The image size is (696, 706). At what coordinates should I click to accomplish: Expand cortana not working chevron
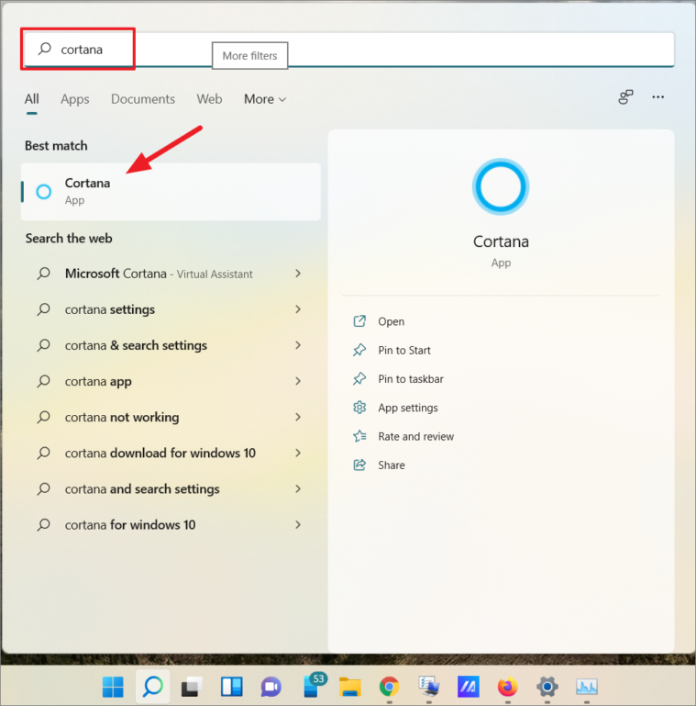(x=298, y=417)
